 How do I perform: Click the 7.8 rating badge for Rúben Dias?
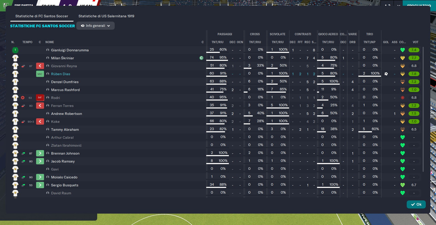click(414, 74)
